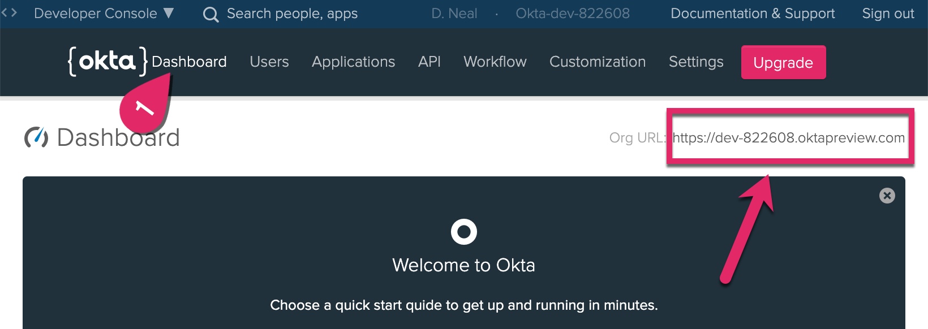
Task: Open the Settings menu
Action: click(695, 62)
